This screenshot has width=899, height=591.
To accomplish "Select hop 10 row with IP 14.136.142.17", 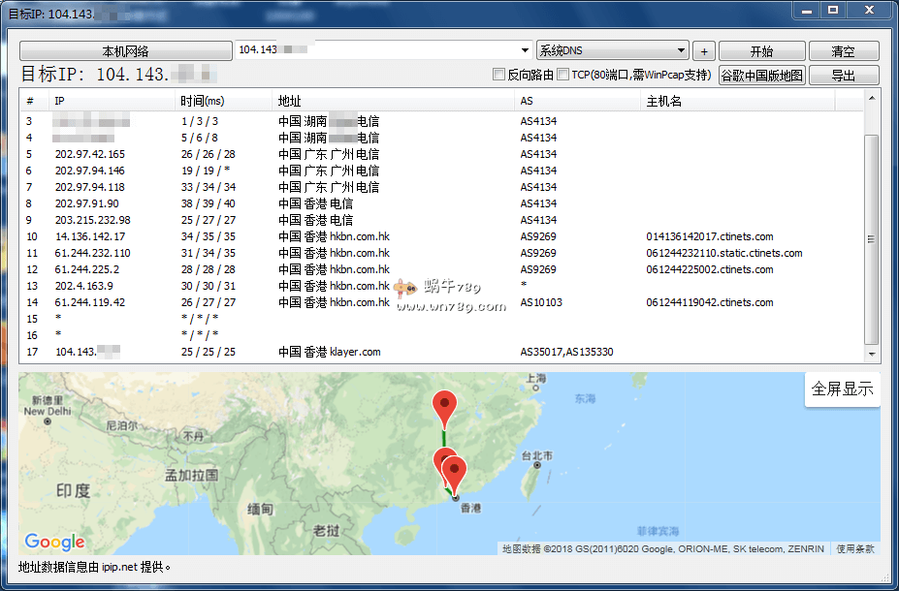I will (90, 236).
